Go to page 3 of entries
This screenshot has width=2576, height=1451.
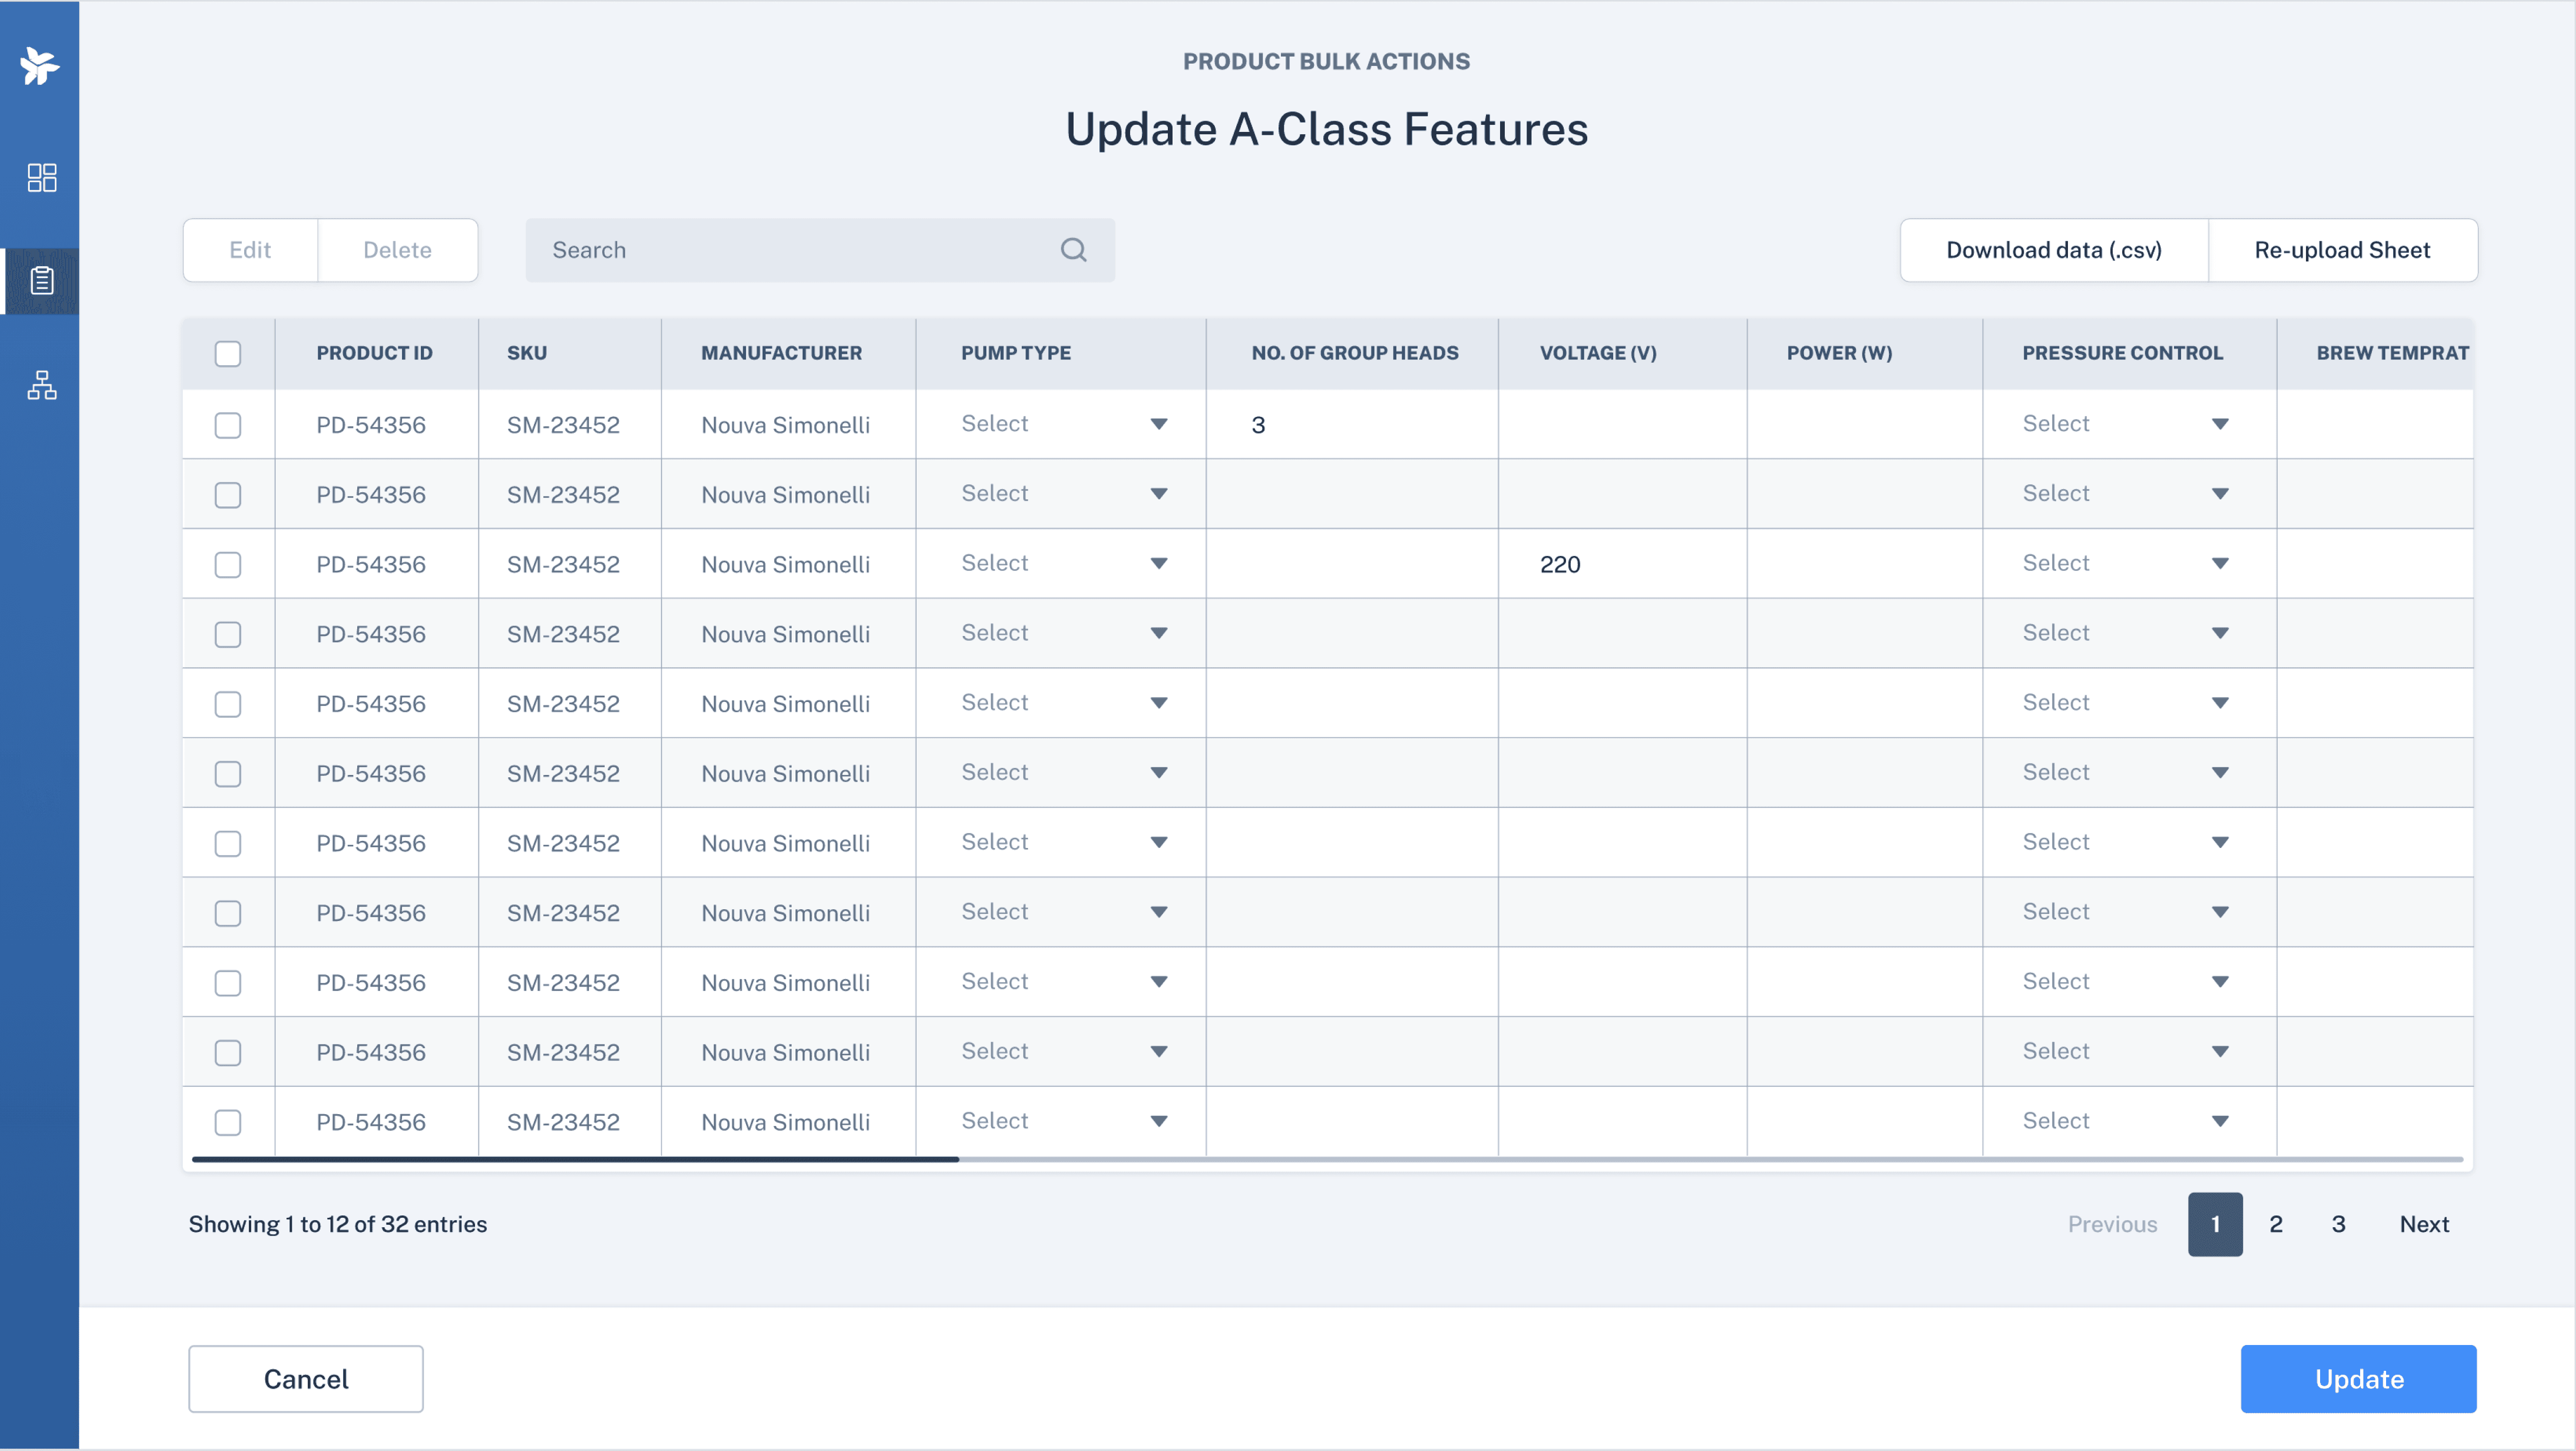[2338, 1224]
